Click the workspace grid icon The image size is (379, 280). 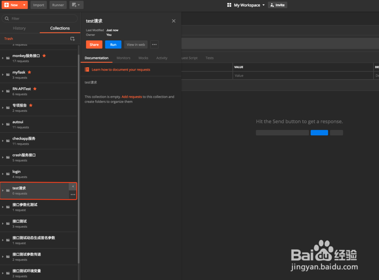(229, 5)
